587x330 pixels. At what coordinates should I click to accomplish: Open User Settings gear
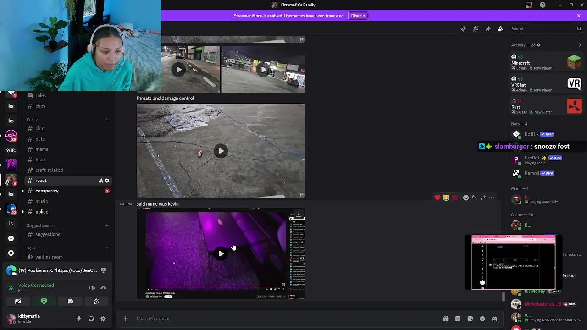103,319
